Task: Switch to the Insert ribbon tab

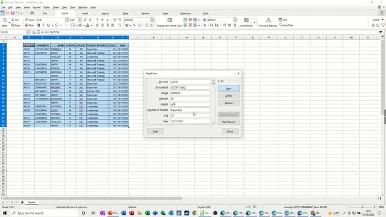Action: pos(85,13)
